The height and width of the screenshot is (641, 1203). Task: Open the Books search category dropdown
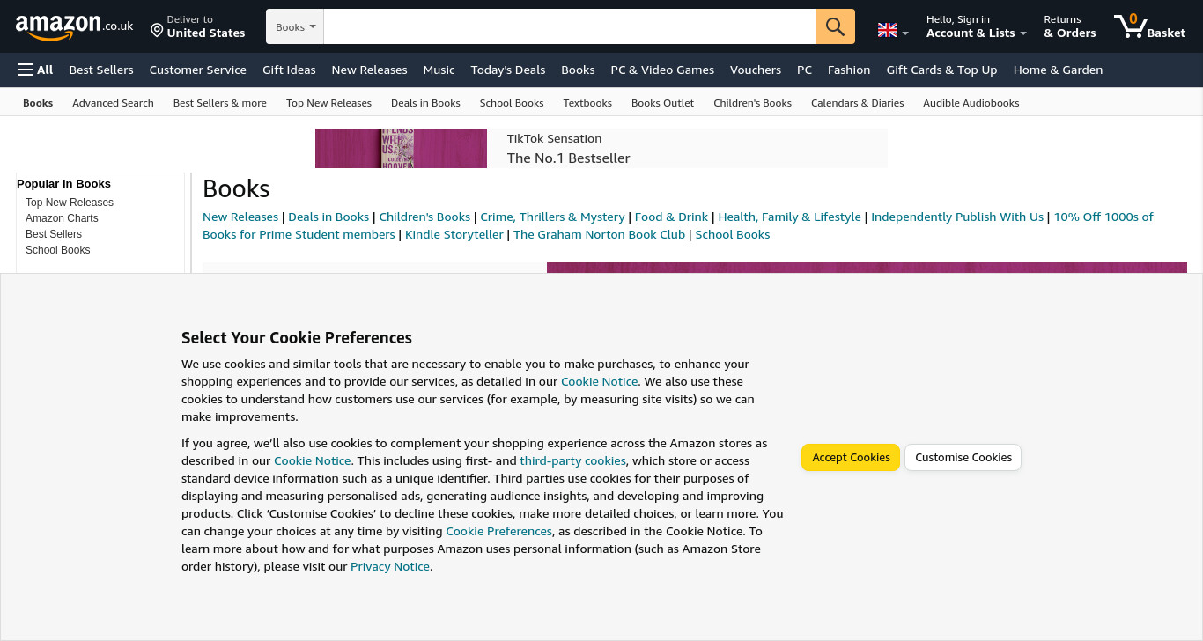pyautogui.click(x=295, y=26)
